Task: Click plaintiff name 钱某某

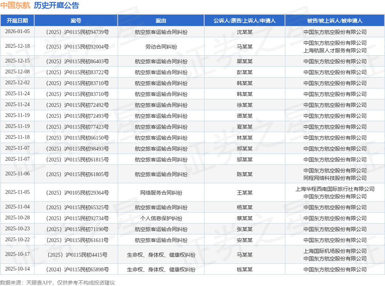Action: click(x=244, y=270)
